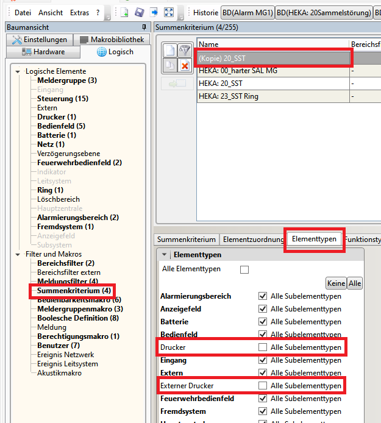Open the Ansicht menu

[51, 13]
